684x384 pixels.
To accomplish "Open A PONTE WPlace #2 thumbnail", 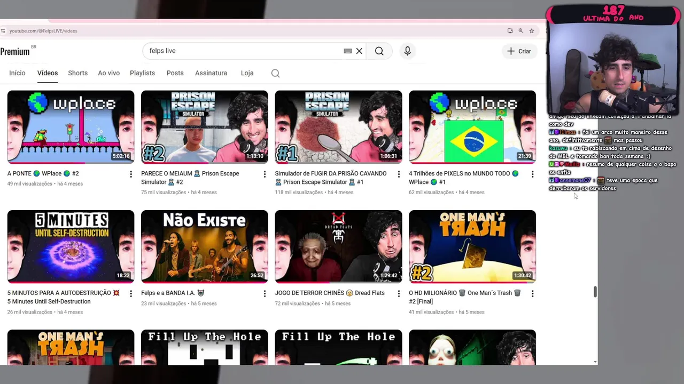I will 71,126.
